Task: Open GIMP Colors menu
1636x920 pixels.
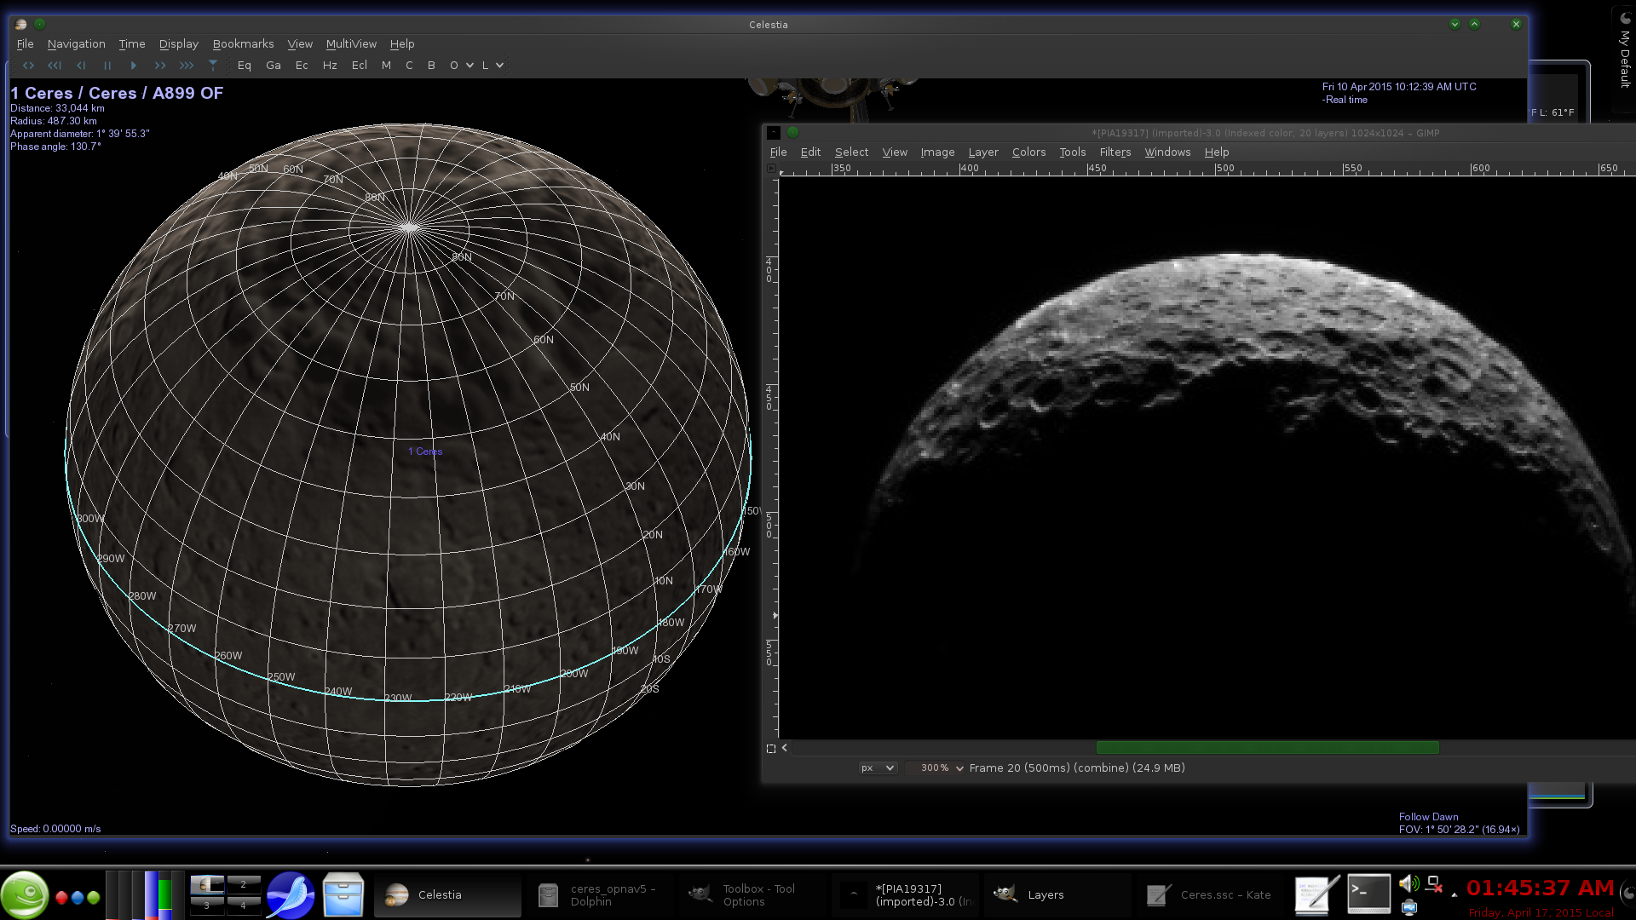Action: tap(1028, 152)
